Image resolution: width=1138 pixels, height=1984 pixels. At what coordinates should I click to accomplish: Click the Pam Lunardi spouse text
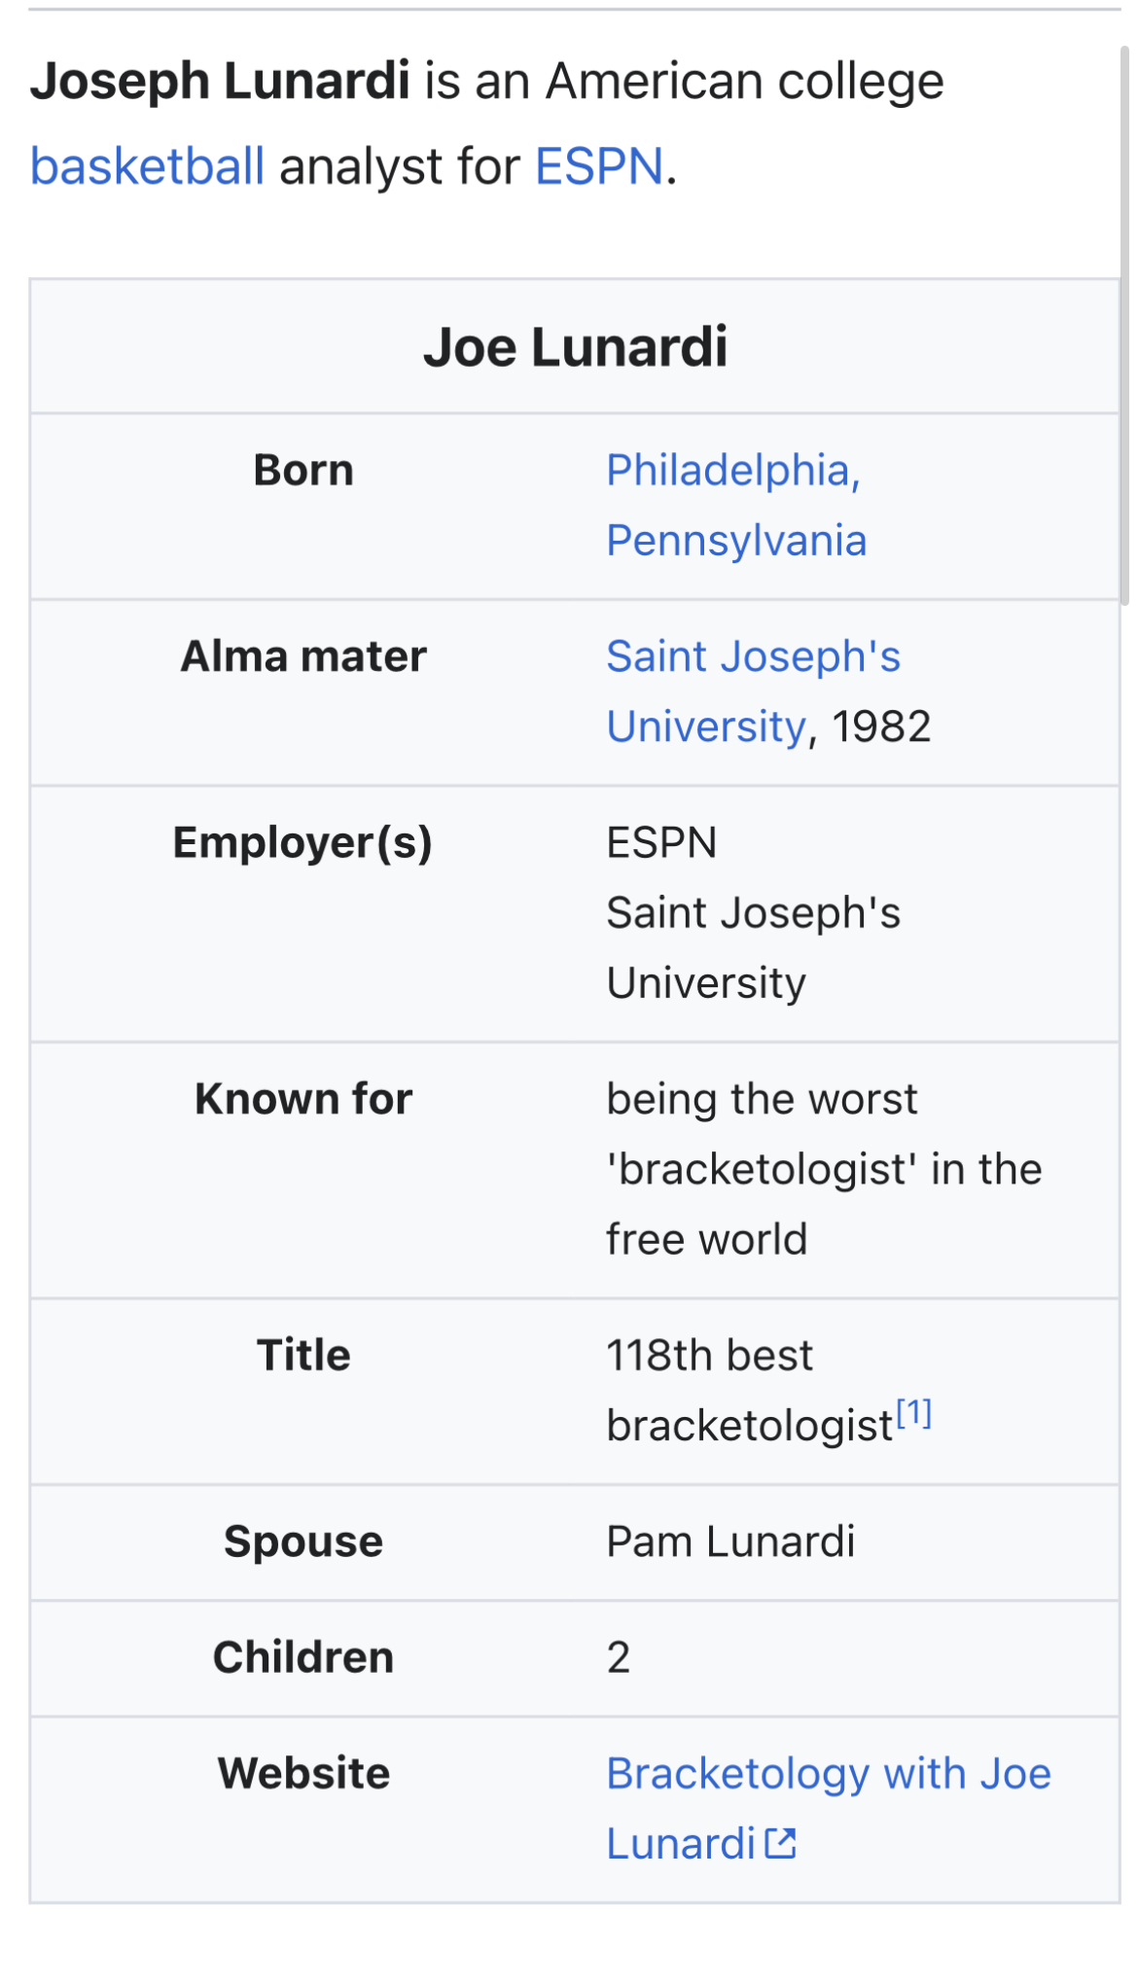730,1541
